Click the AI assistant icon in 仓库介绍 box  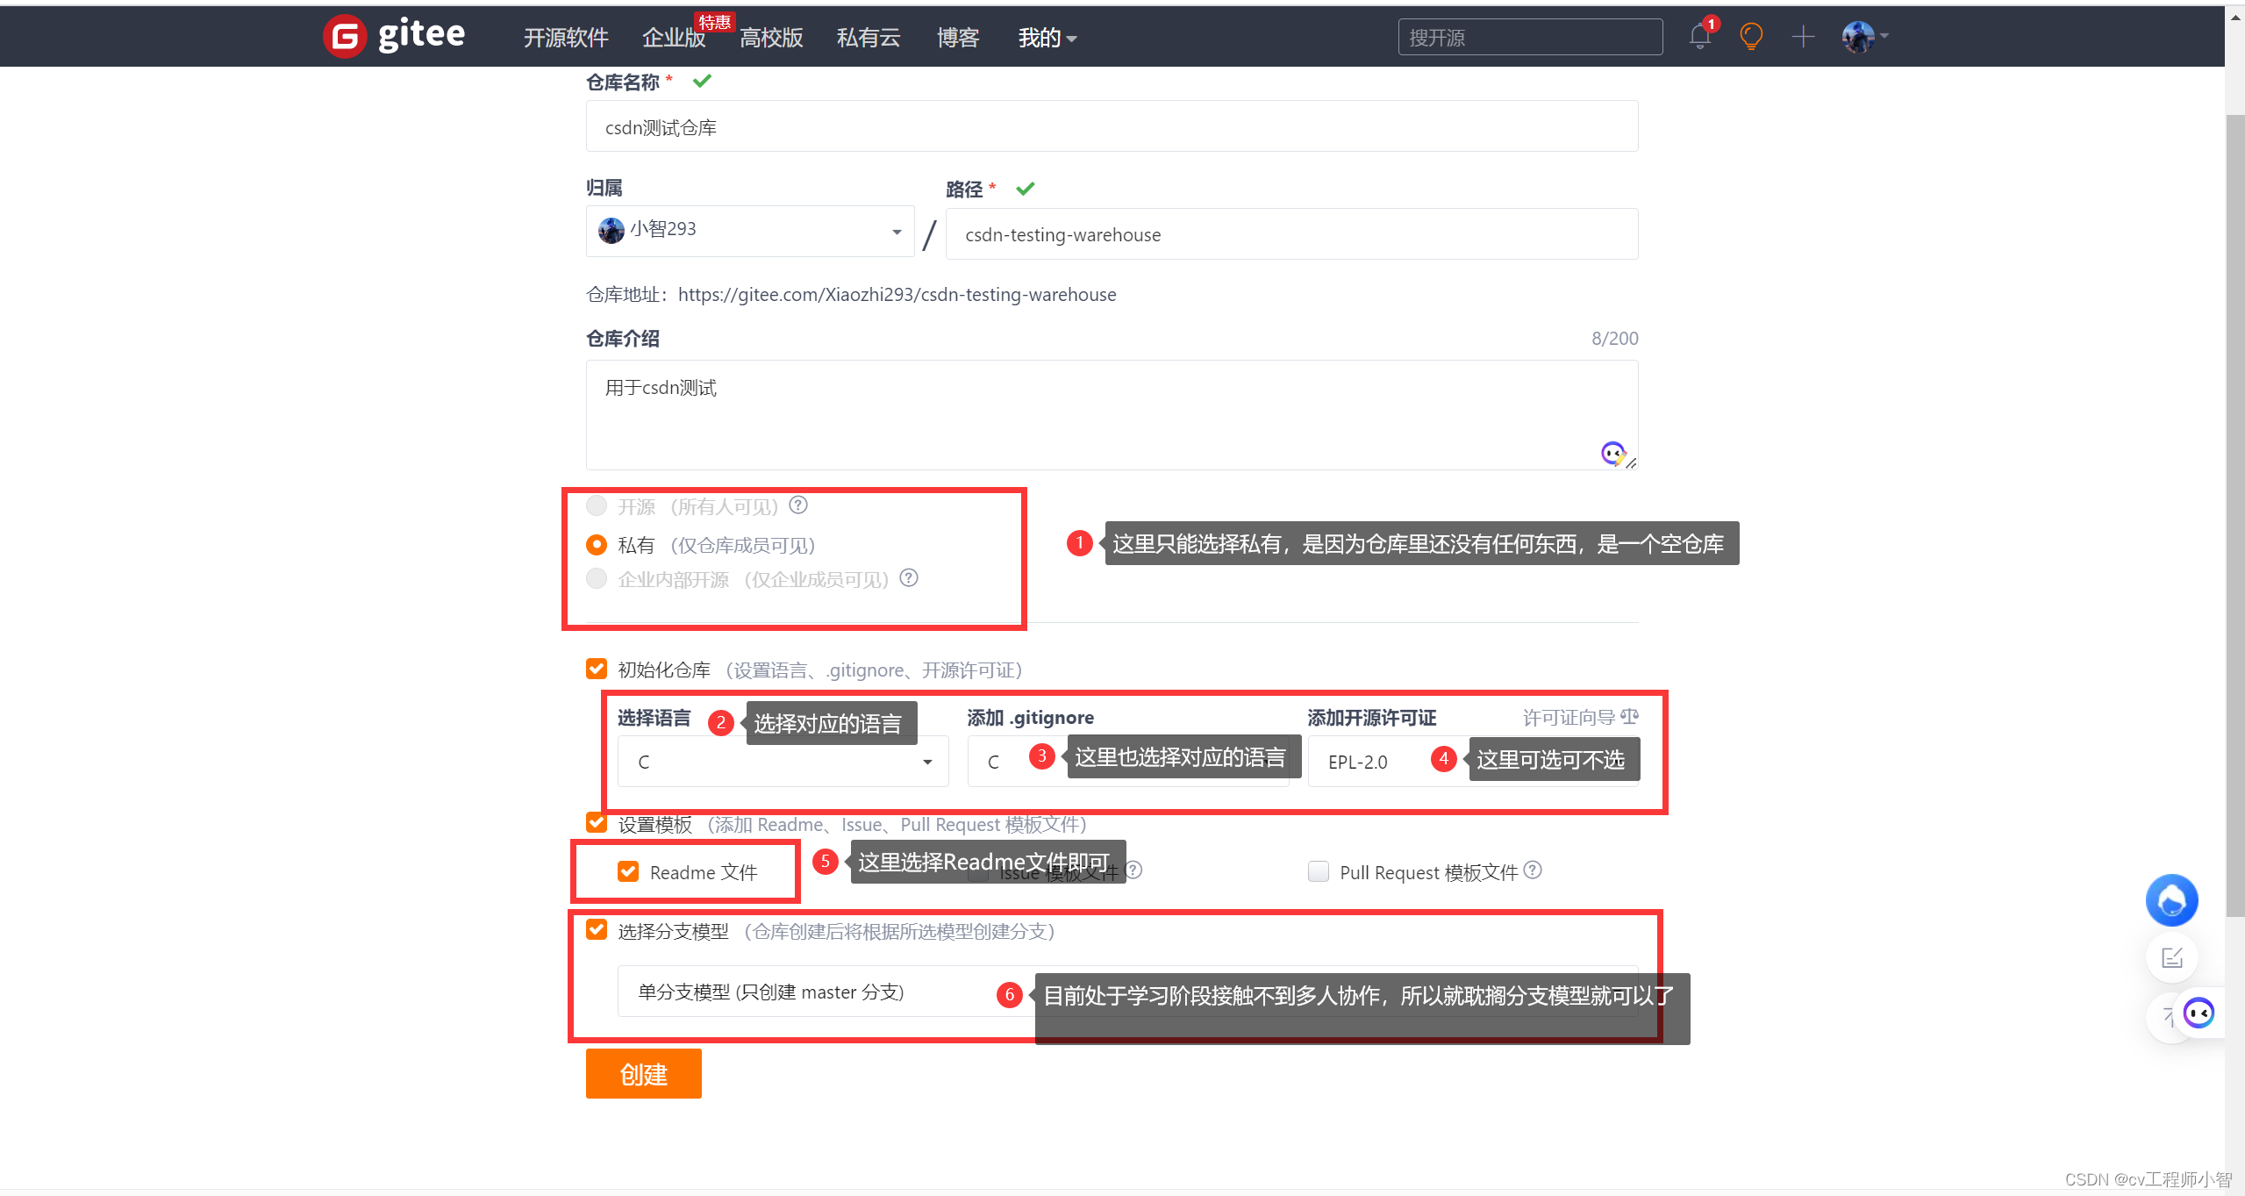(1612, 453)
